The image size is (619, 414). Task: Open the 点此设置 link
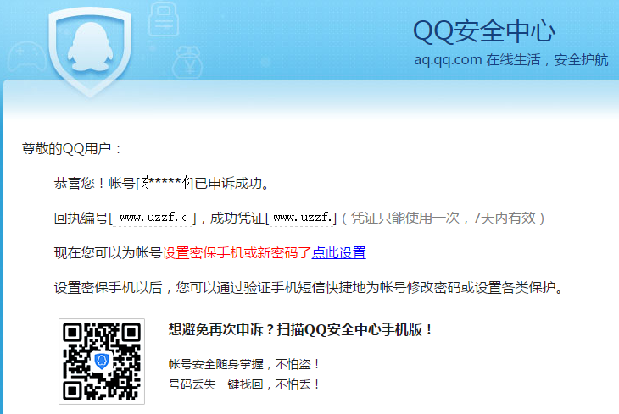coord(338,253)
